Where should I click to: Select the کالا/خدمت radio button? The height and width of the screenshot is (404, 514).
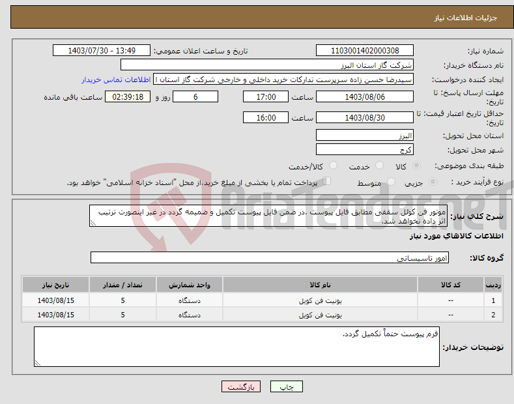pyautogui.click(x=333, y=166)
